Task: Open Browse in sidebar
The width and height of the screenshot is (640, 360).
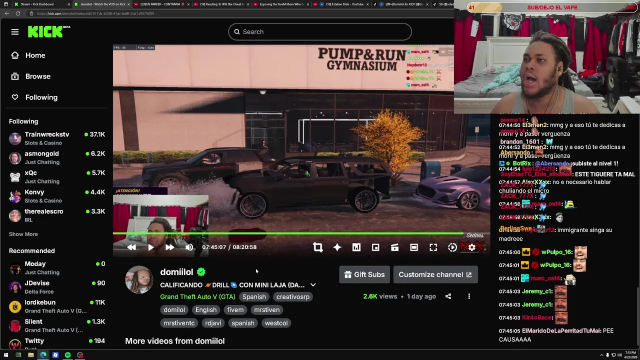Action: point(31,76)
